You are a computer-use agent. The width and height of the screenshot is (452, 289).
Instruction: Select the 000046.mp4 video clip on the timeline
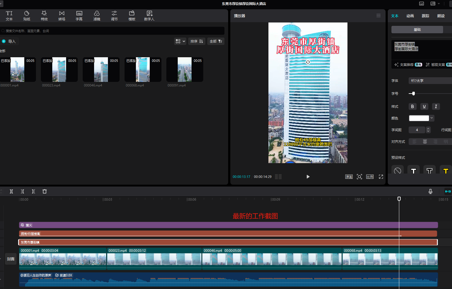[272, 259]
